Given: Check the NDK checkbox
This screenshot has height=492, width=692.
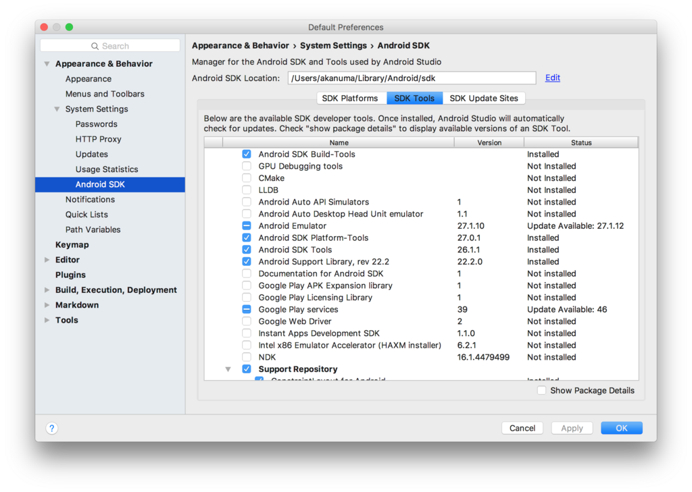Looking at the screenshot, I should 247,357.
